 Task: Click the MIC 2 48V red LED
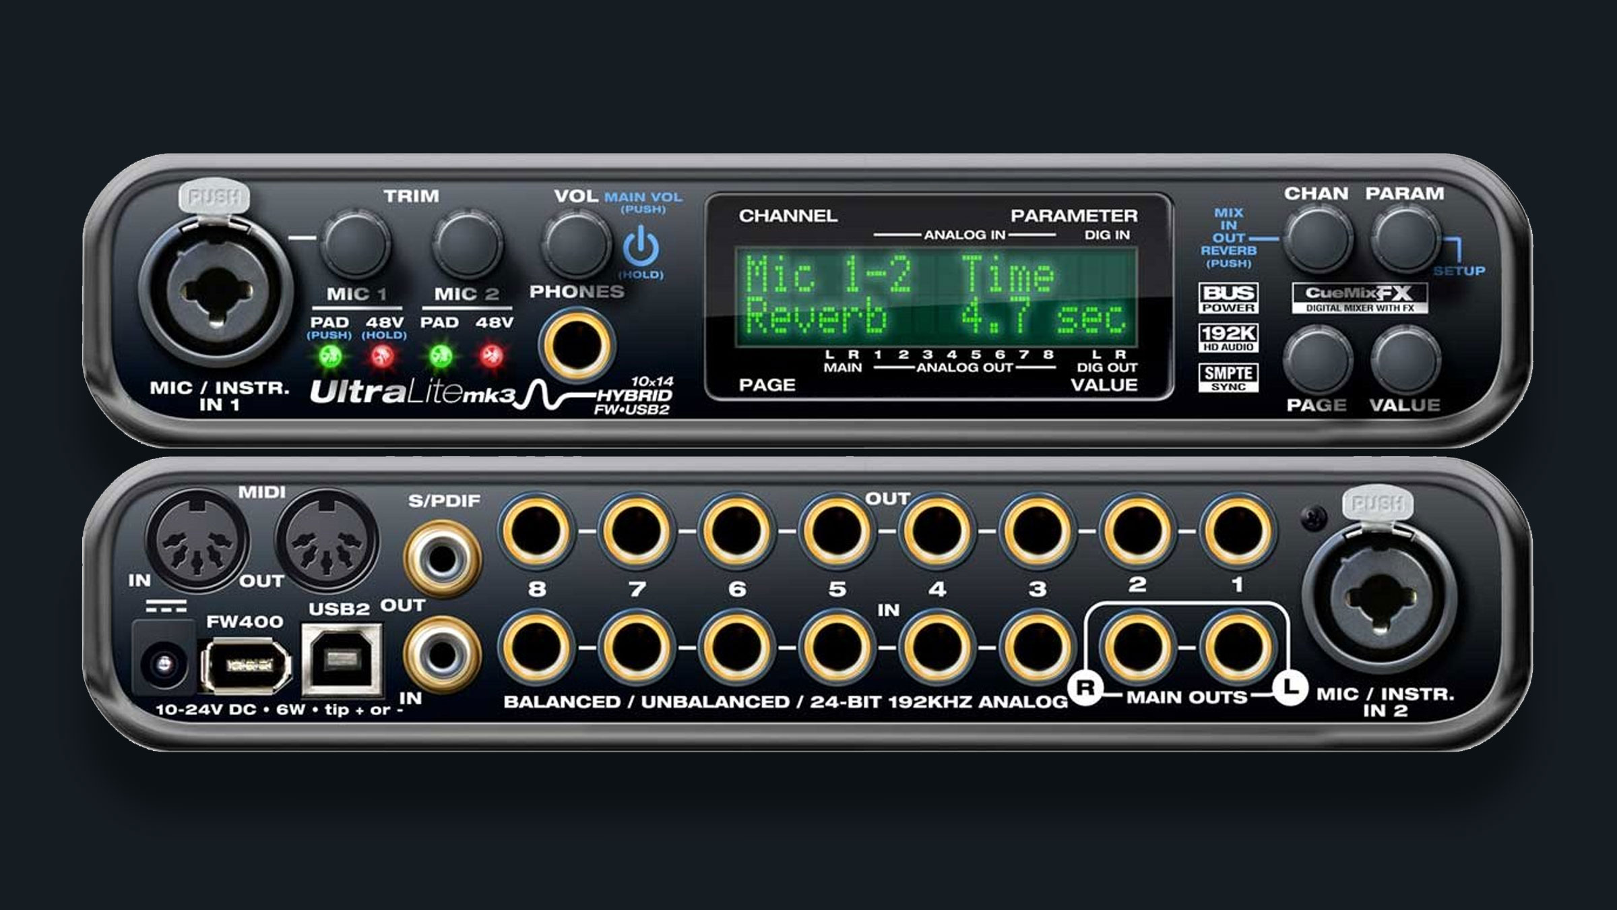coord(493,355)
